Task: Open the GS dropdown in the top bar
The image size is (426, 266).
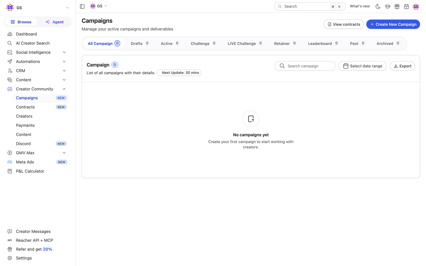Action: point(99,6)
